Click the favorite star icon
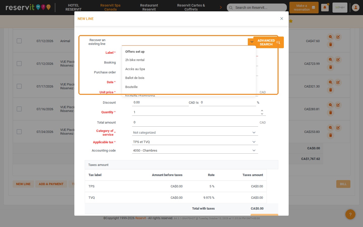 coord(291,21)
